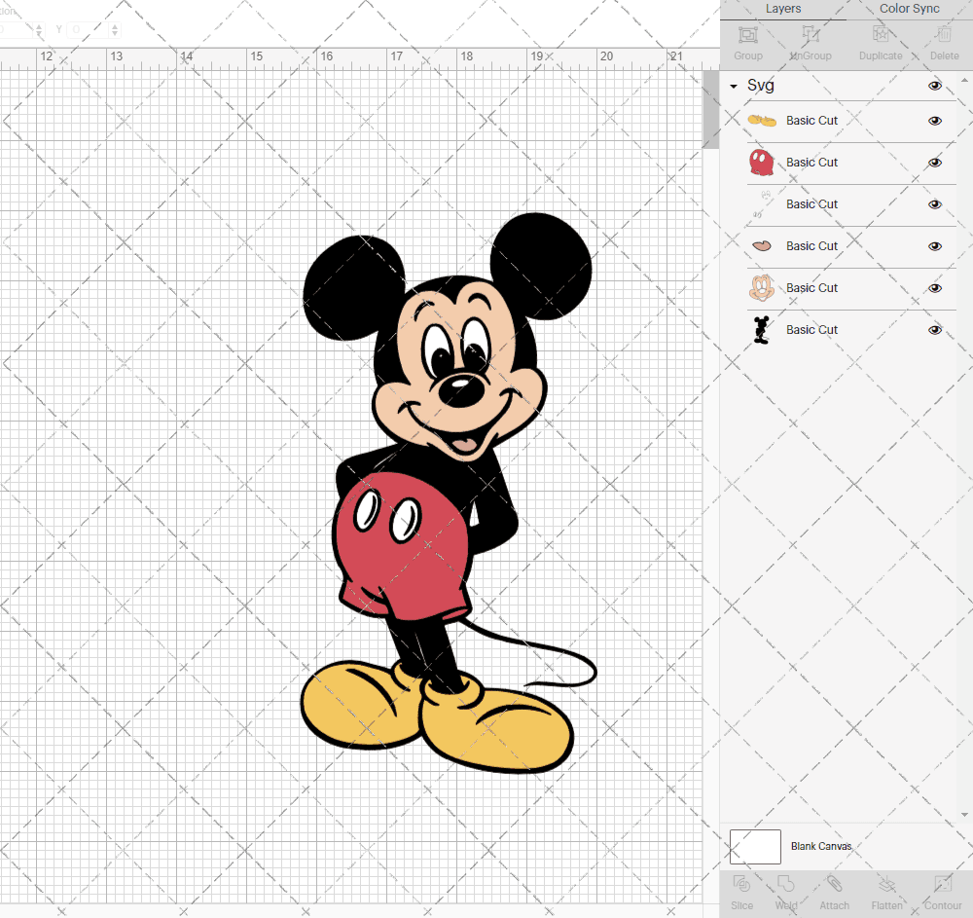Switch to the Color Sync tab
The height and width of the screenshot is (918, 973).
click(909, 9)
